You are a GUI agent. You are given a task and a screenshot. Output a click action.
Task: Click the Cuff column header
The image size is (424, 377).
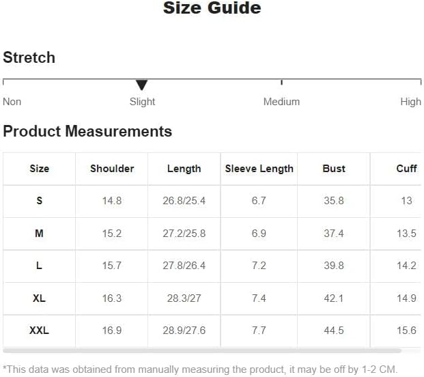pyautogui.click(x=406, y=169)
